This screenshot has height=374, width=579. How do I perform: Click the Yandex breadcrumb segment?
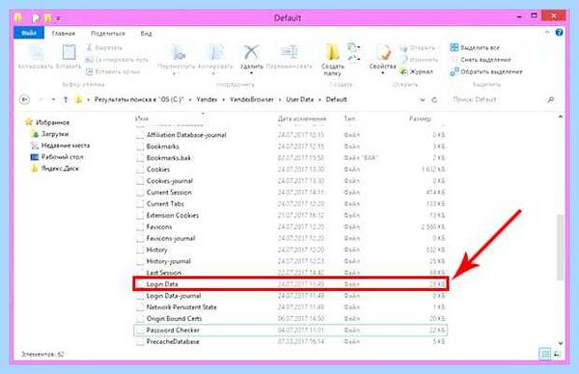pyautogui.click(x=207, y=99)
